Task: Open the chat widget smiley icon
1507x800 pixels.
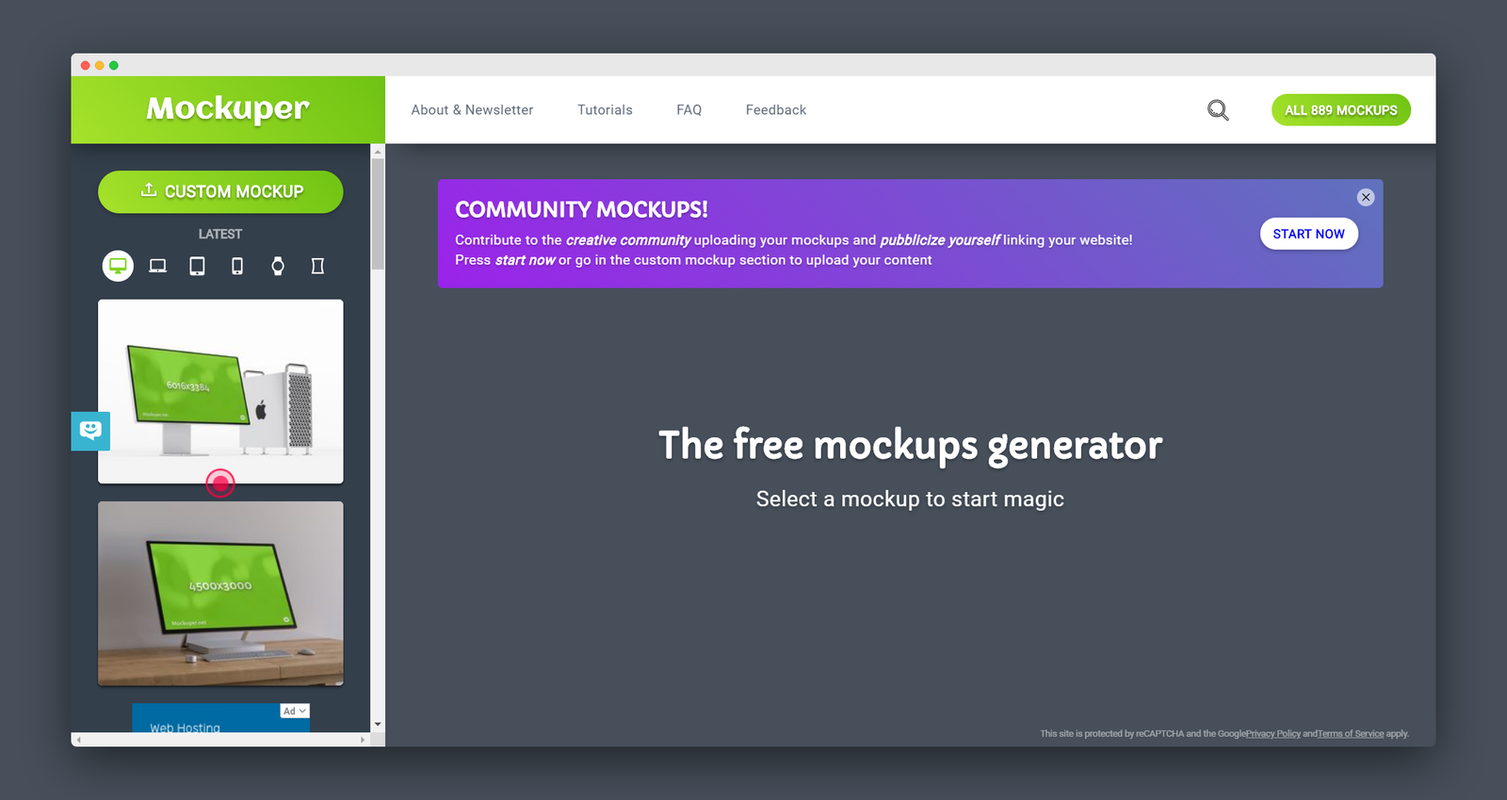Action: (x=90, y=431)
